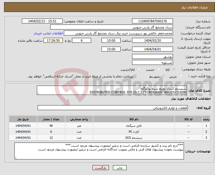This screenshot has width=215, height=175.
Task: Click the response deadline hour 10:00 field
Action: (111, 40)
